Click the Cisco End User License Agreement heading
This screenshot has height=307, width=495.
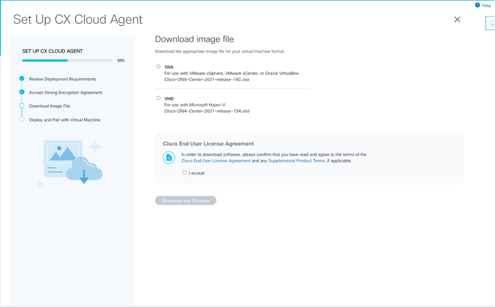[x=208, y=144]
